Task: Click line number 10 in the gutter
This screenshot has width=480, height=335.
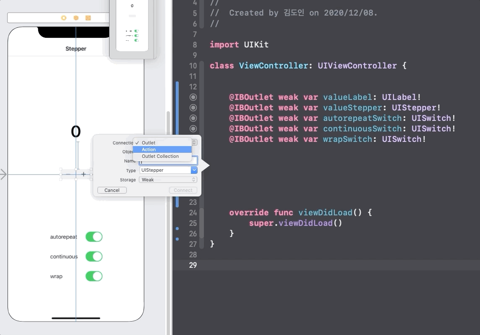Action: (193, 66)
